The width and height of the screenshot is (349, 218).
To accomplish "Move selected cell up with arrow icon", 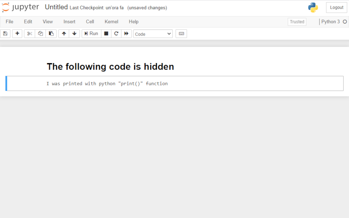I will pyautogui.click(x=64, y=34).
